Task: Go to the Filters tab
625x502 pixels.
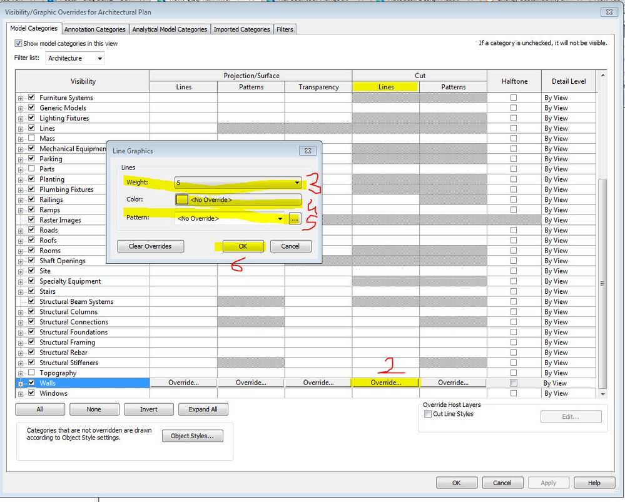Action: click(x=285, y=29)
